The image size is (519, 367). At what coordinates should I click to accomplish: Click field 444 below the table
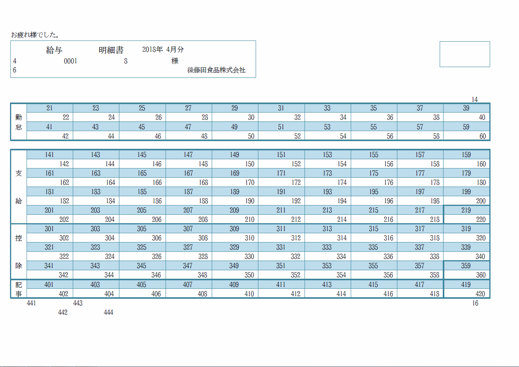[x=109, y=312]
